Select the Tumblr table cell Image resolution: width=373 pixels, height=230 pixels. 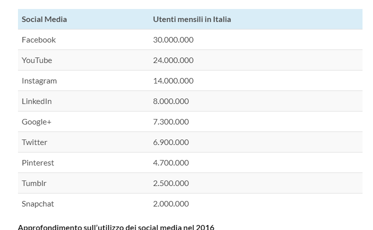[x=34, y=183]
